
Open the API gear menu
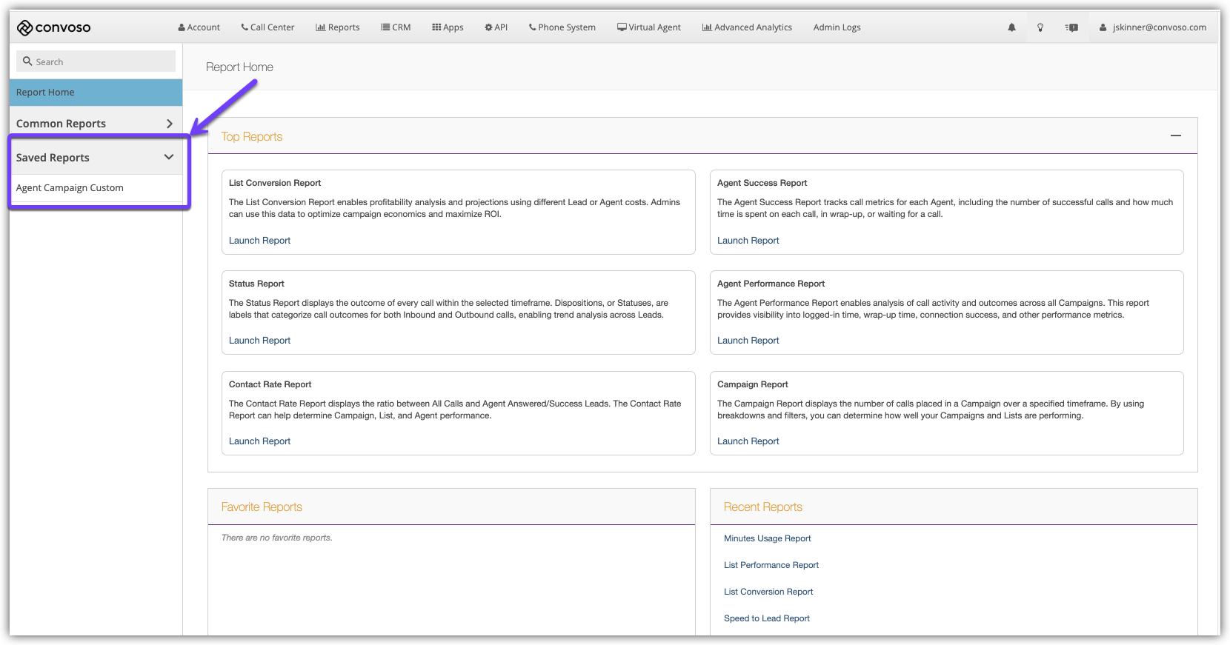[496, 27]
